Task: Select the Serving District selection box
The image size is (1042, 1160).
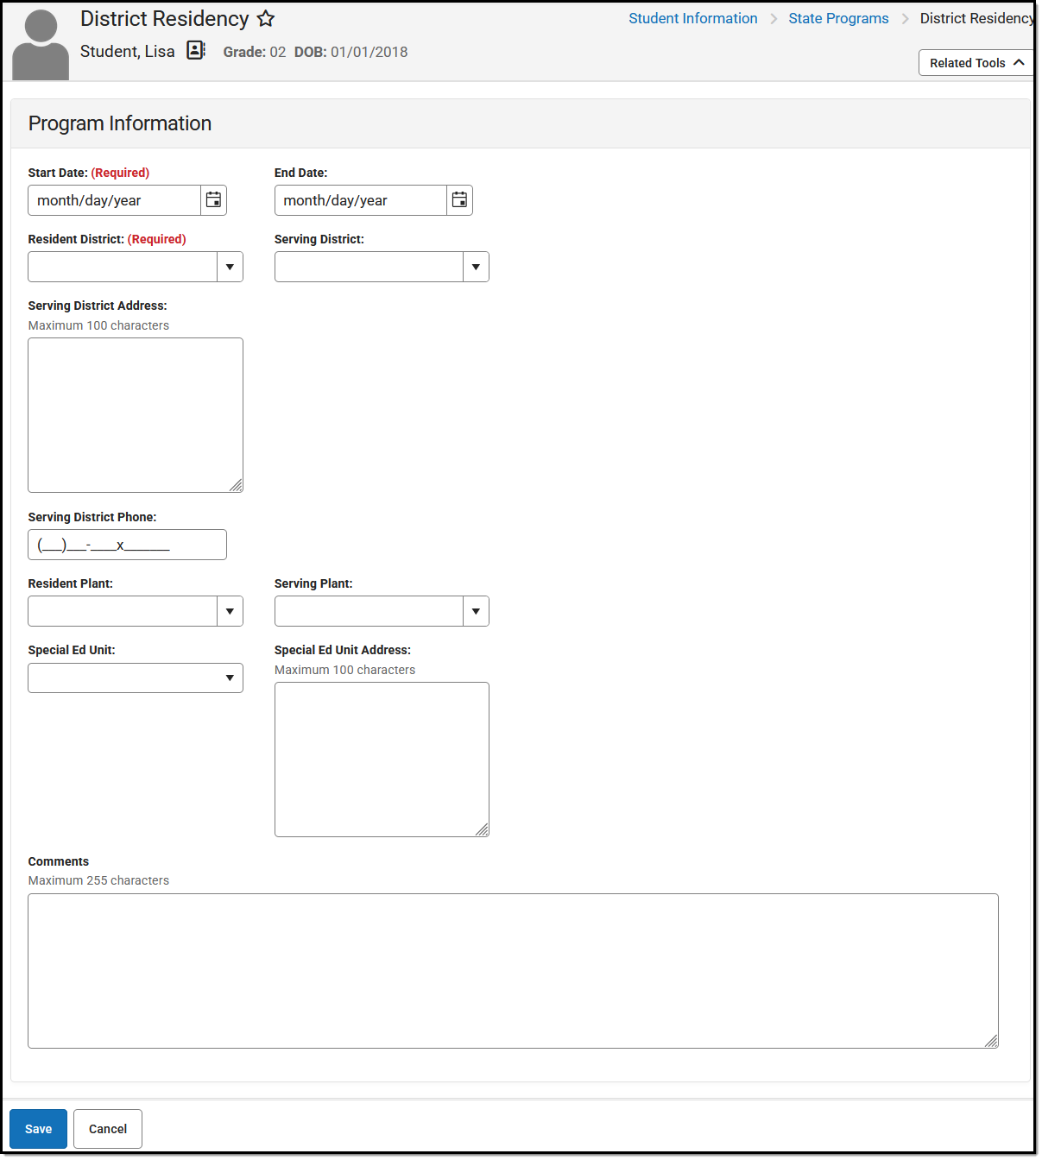Action: (369, 267)
